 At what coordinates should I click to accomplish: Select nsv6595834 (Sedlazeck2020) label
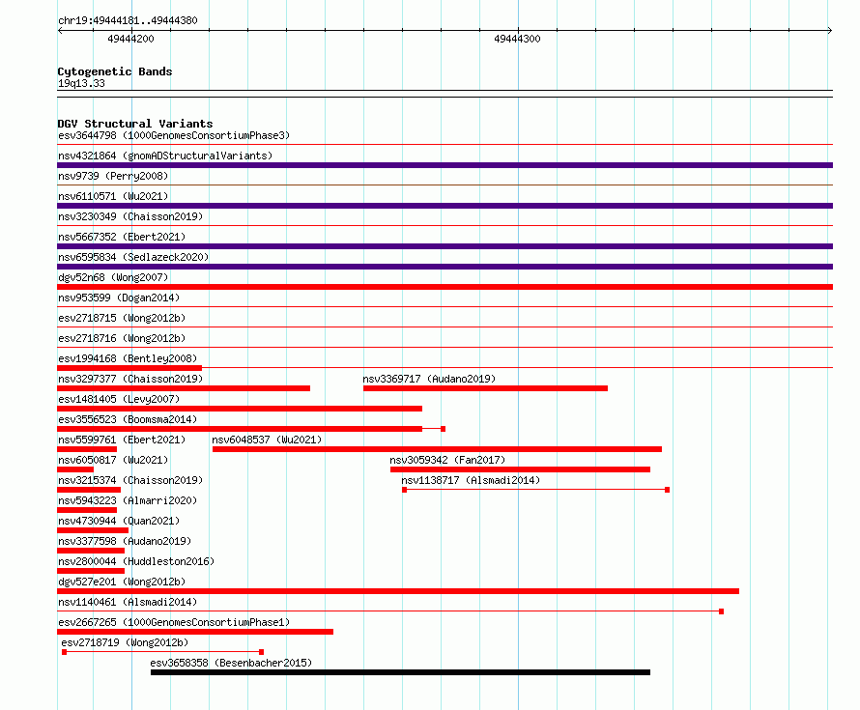tap(133, 257)
